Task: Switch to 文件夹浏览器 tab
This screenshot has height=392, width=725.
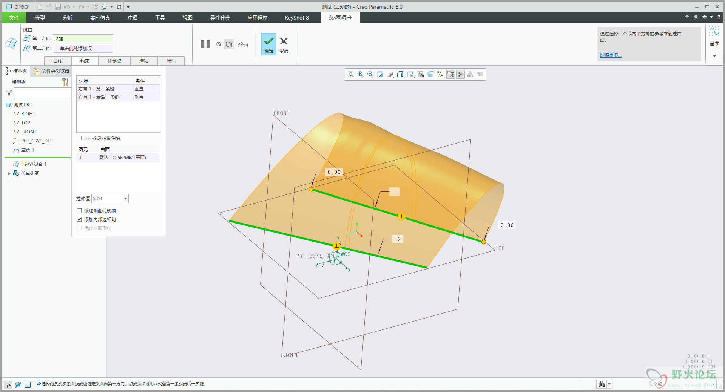Action: point(51,71)
